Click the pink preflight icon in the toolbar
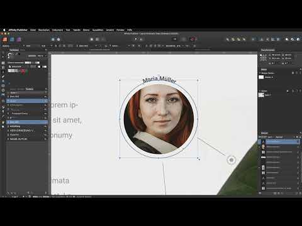 (193, 39)
